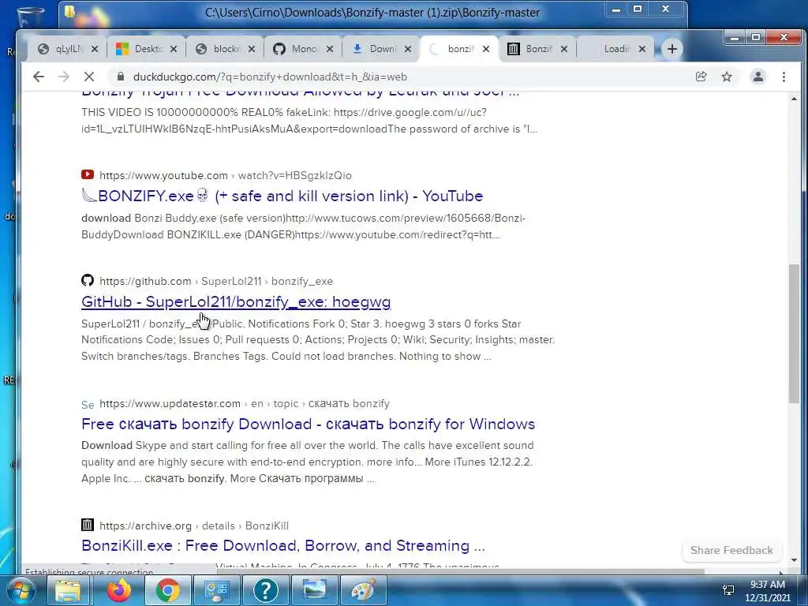Open GitHub SuperLol211/bonzify_exe result link
Viewport: 808px width, 606px height.
(x=236, y=302)
